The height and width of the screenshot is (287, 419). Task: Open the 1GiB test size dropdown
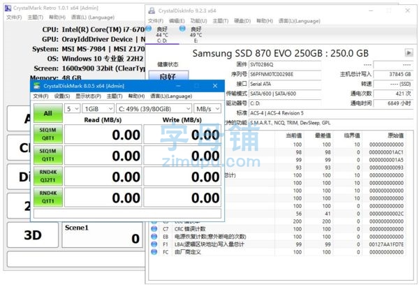click(x=98, y=109)
